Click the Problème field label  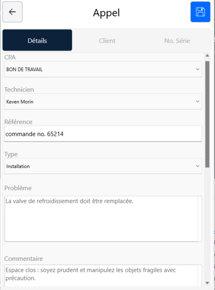click(18, 188)
